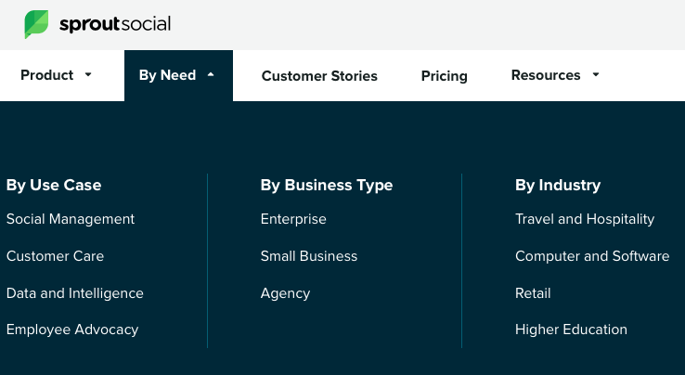This screenshot has height=375, width=685.
Task: Click the Resources menu label
Action: (x=546, y=75)
